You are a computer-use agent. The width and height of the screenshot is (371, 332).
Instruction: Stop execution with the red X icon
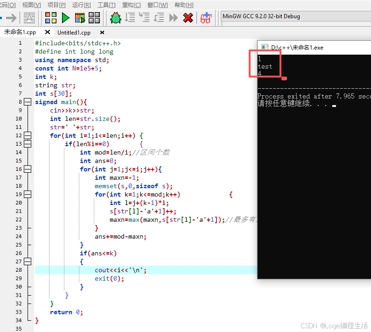click(188, 18)
